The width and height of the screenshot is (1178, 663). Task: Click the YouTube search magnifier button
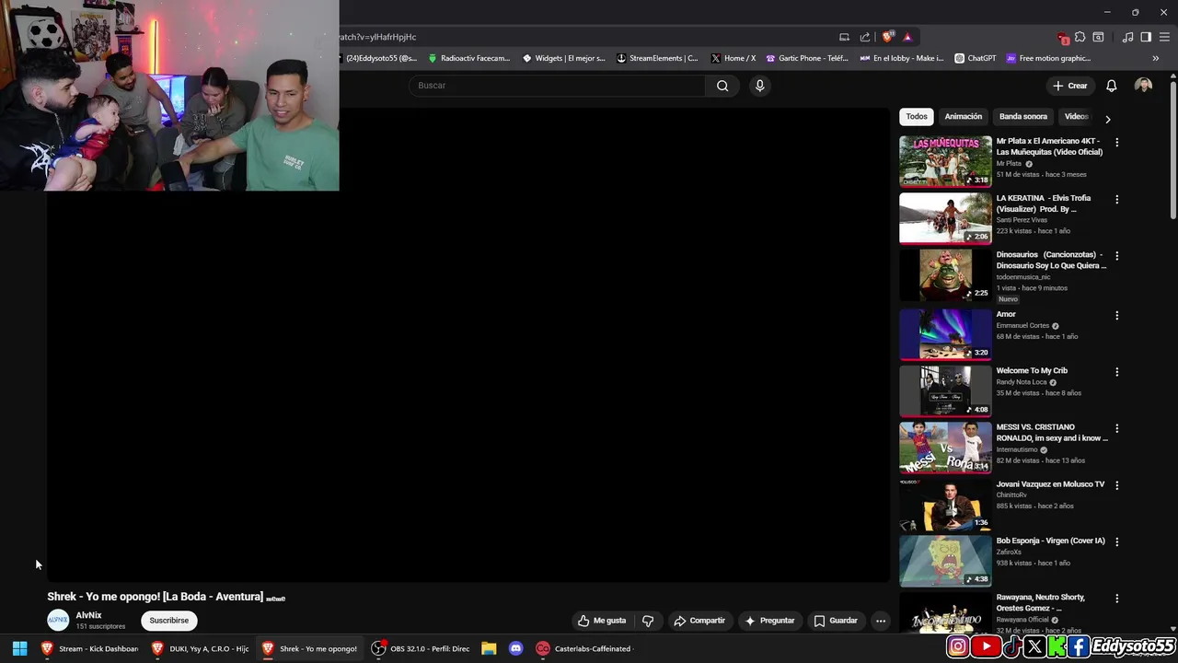click(722, 86)
